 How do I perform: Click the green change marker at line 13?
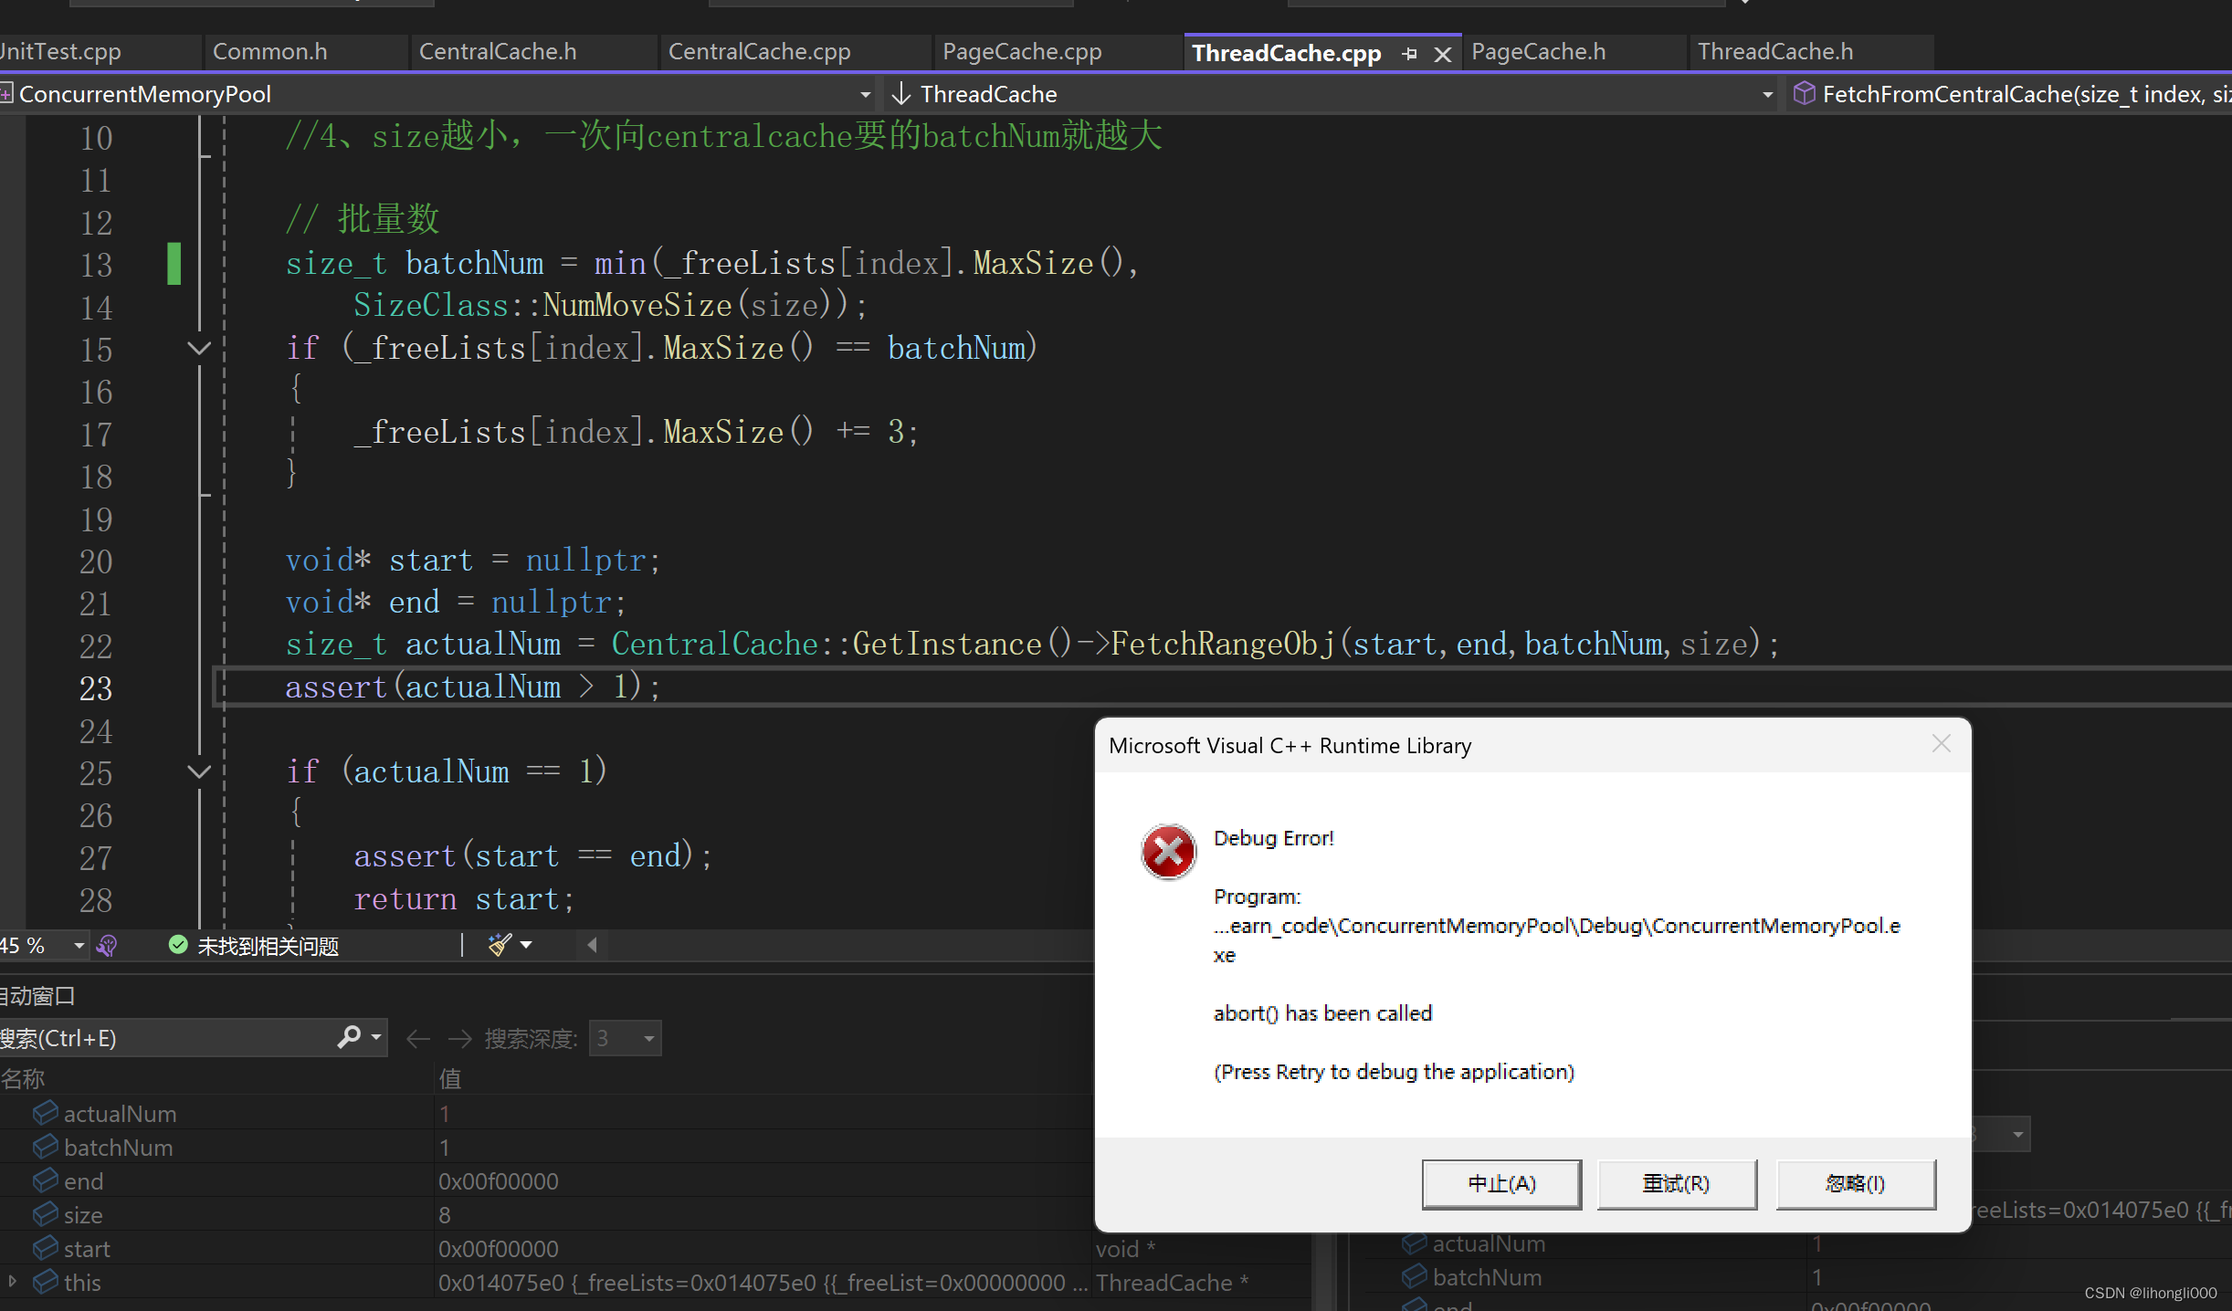(x=174, y=264)
